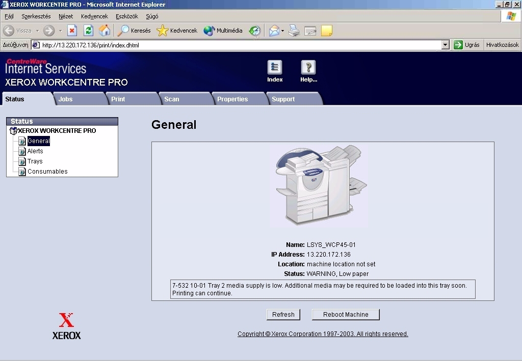Click the Windows flag logo
This screenshot has height=361, width=522.
[511, 16]
